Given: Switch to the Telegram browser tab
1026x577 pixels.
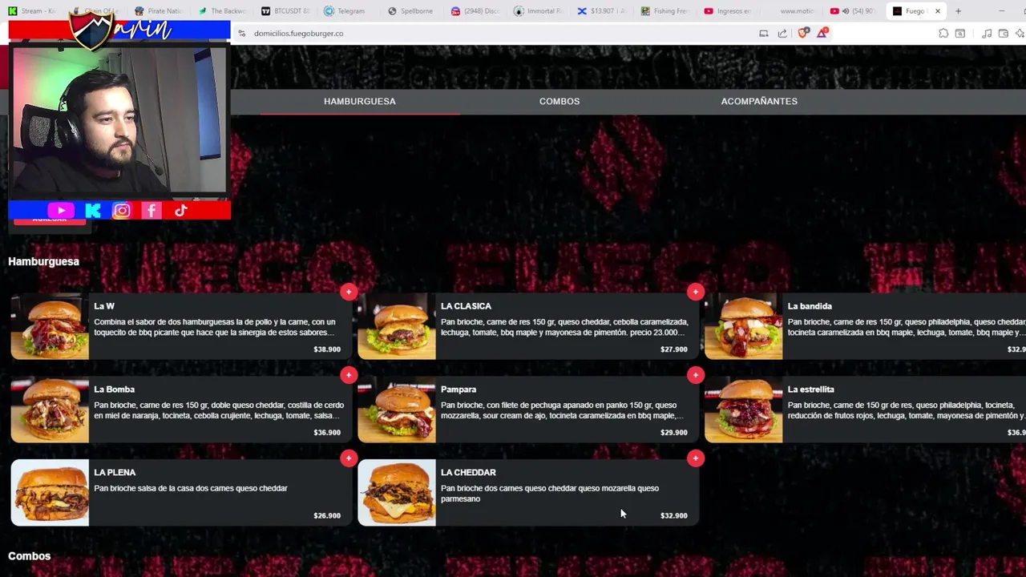Looking at the screenshot, I should pos(348,11).
